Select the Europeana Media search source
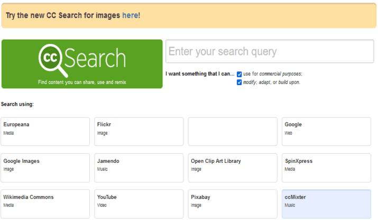The height and width of the screenshot is (222, 378). (45, 132)
